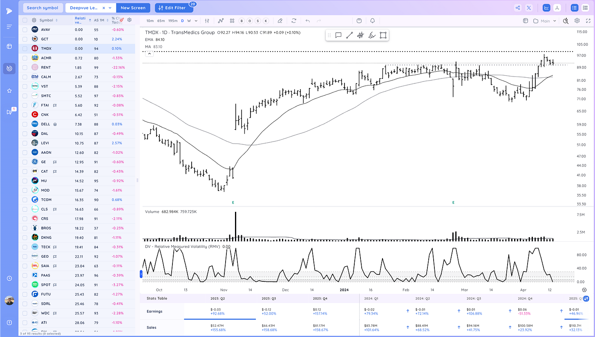The image size is (595, 337).
Task: Open chart settings gear icon
Action: (577, 21)
